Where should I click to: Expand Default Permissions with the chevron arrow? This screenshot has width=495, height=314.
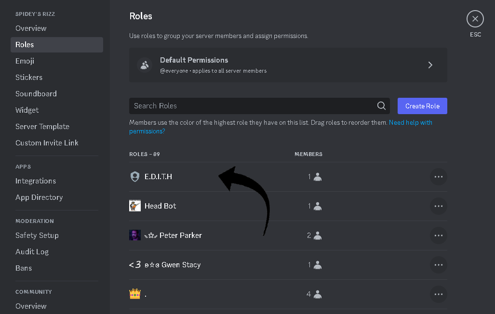pyautogui.click(x=430, y=65)
